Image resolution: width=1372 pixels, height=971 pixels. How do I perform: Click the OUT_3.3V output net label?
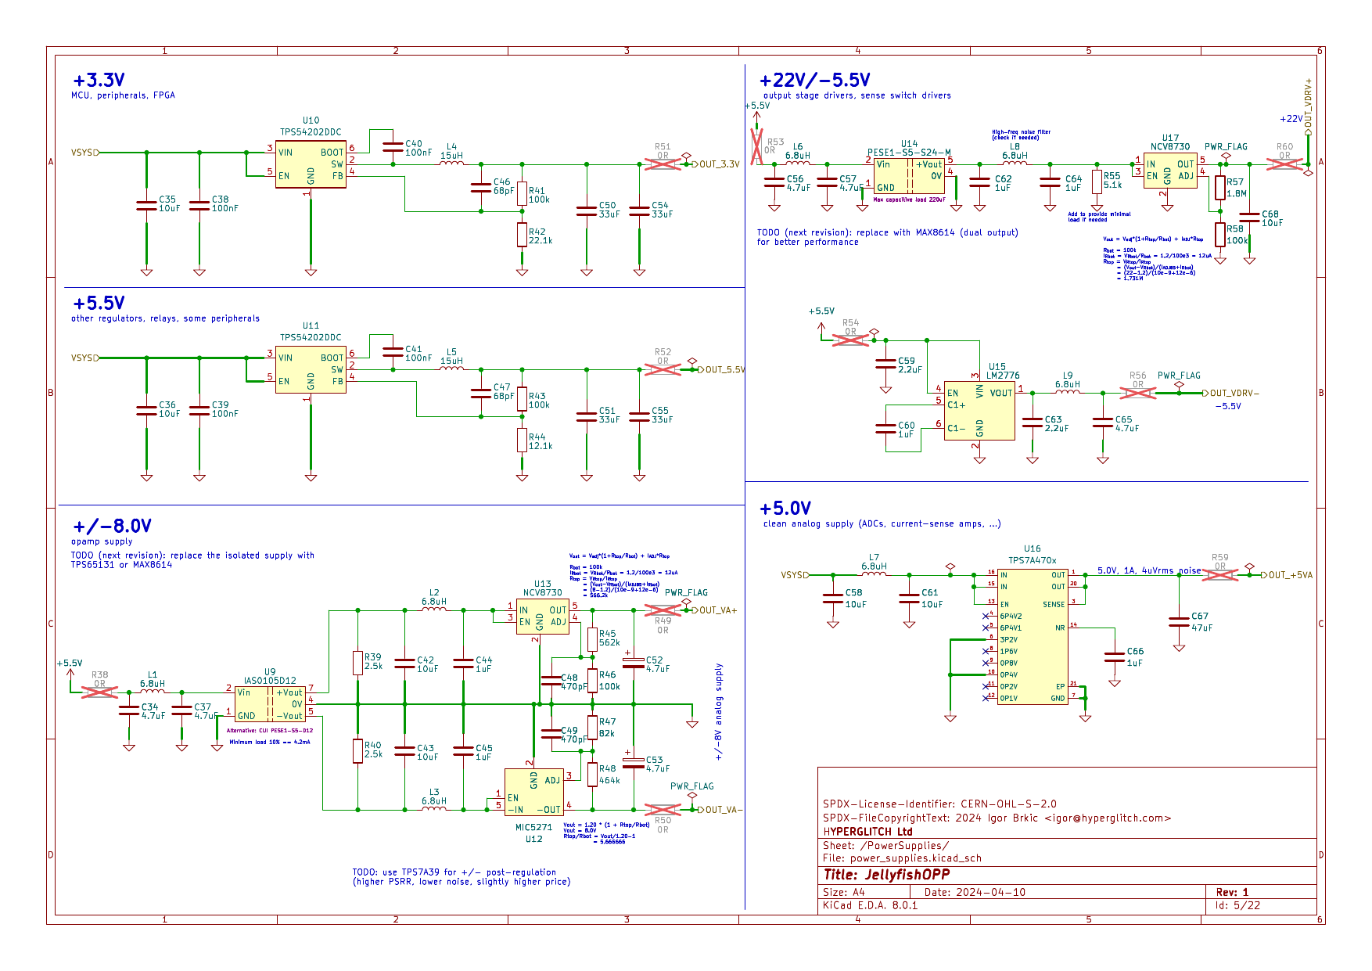719,164
